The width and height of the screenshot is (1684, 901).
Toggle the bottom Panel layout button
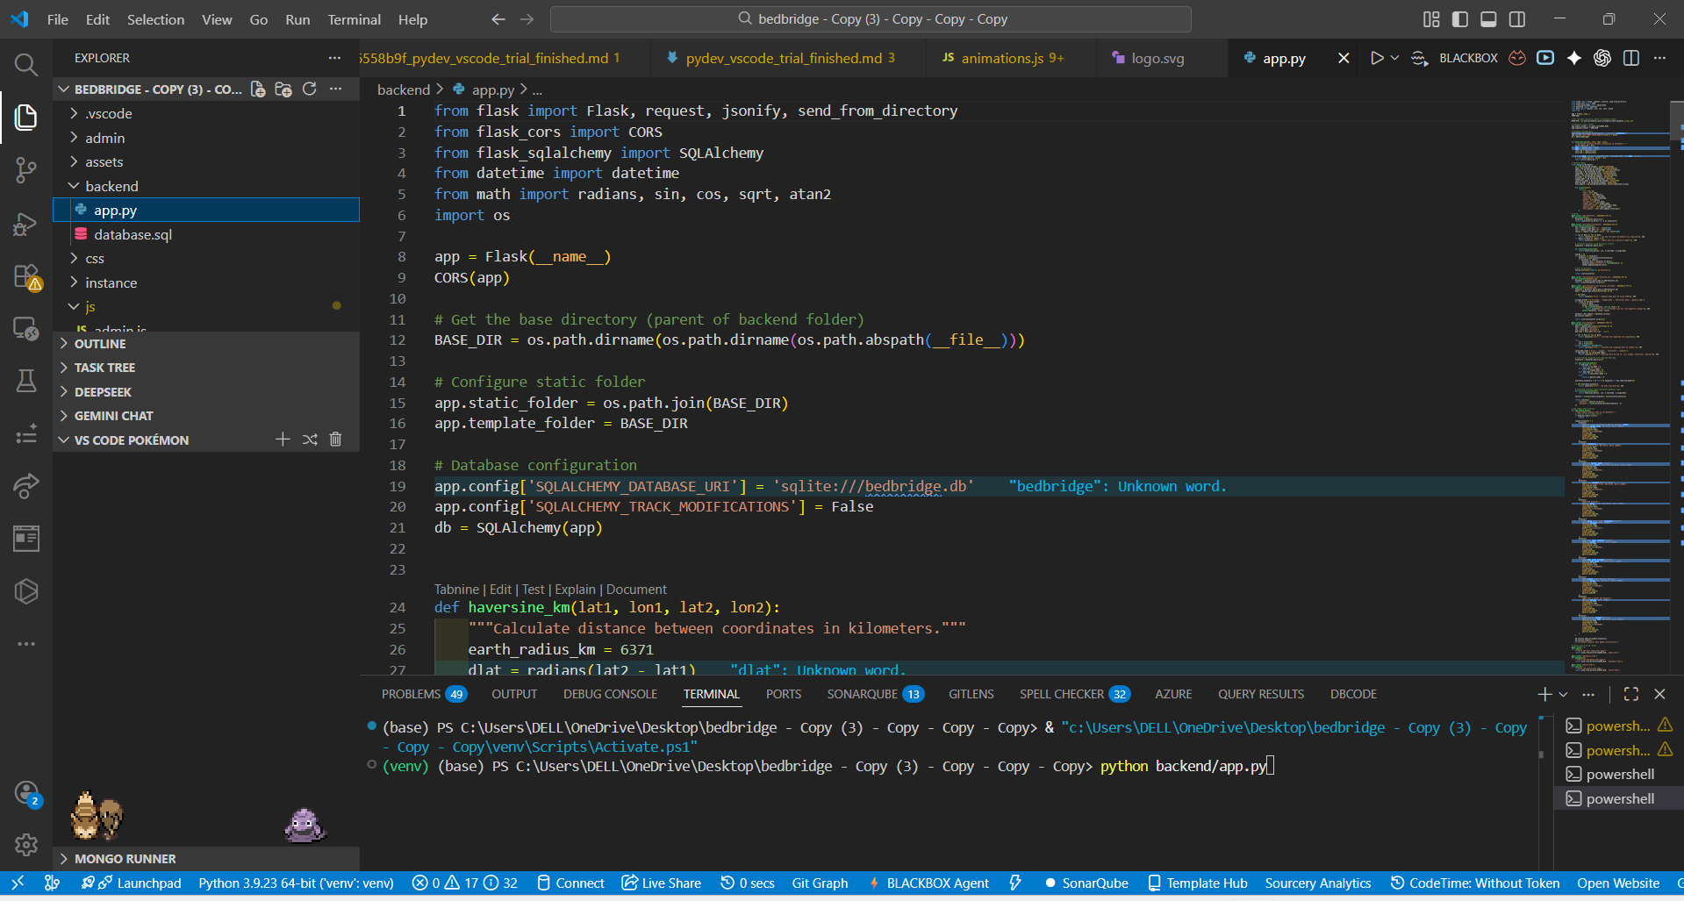(1488, 19)
